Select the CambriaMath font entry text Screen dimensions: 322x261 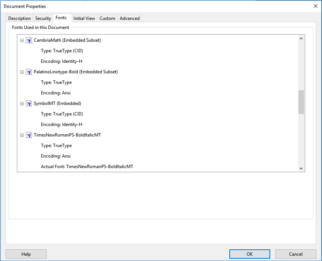point(68,40)
